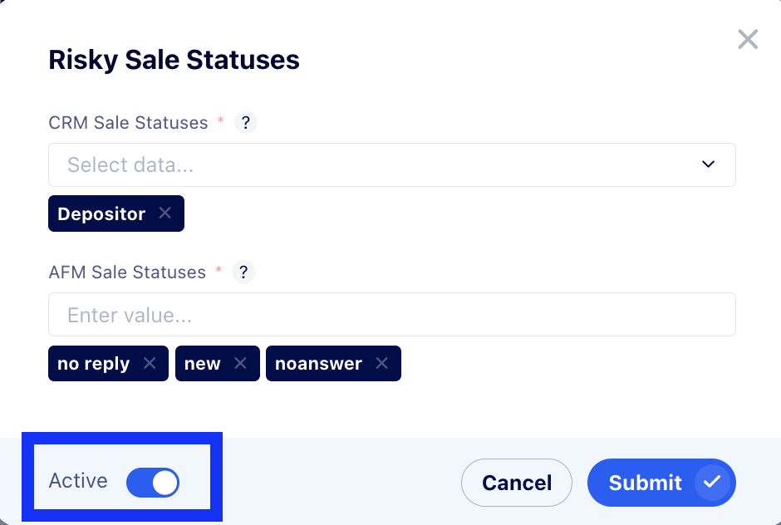Screen dimensions: 781x525
Task: Click the 'new' chip label
Action: coord(203,364)
